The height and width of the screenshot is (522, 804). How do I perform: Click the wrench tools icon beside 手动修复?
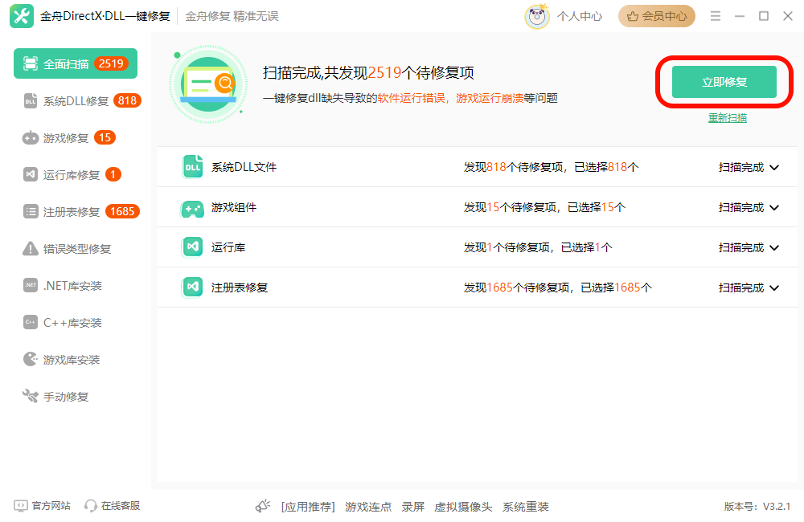tap(31, 396)
